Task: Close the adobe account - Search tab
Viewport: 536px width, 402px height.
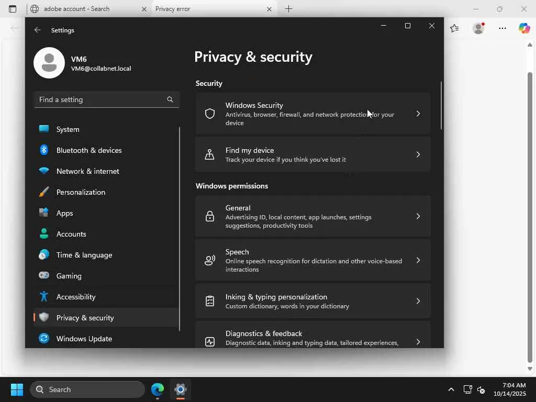Action: point(144,9)
